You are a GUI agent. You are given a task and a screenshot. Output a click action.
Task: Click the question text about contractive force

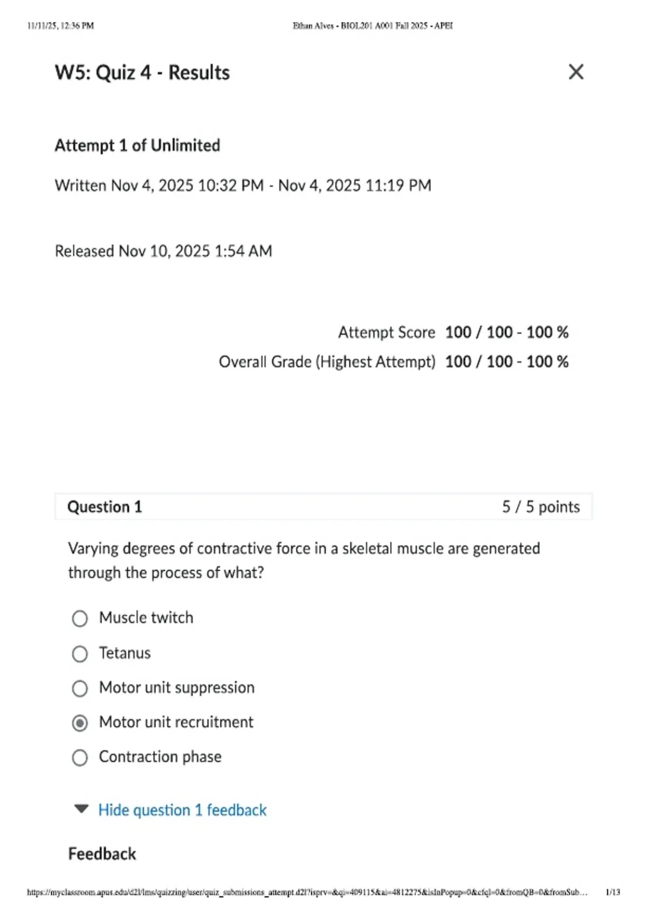(304, 560)
